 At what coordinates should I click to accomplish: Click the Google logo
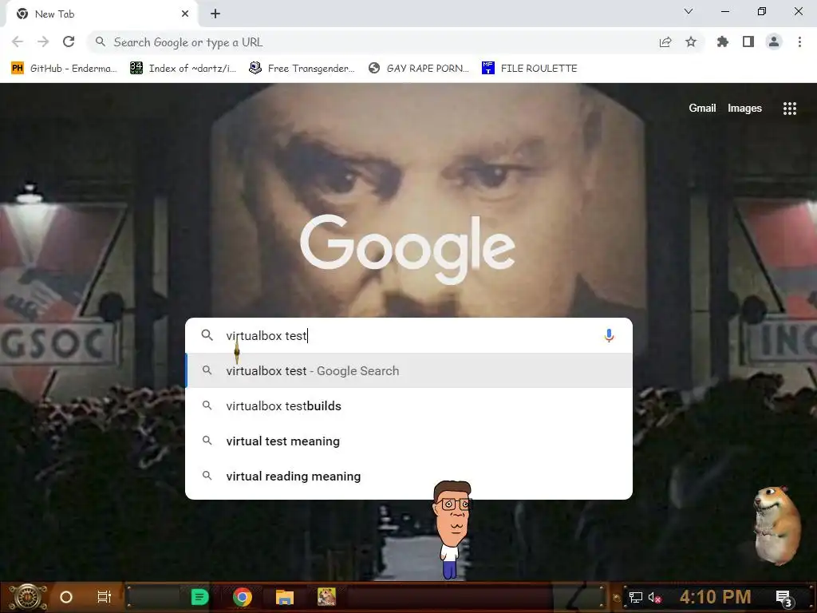pos(408,249)
